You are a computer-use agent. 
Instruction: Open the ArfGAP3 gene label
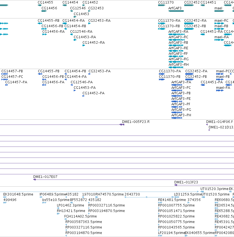[175, 8]
